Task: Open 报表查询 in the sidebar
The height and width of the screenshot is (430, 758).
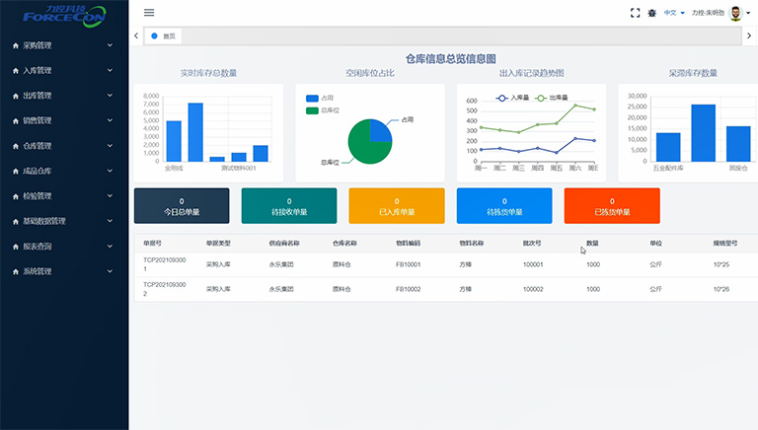Action: 64,246
